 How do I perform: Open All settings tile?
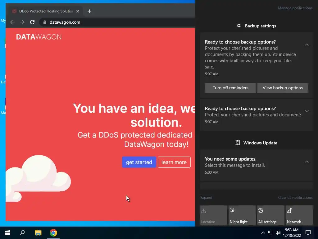[x=271, y=215]
